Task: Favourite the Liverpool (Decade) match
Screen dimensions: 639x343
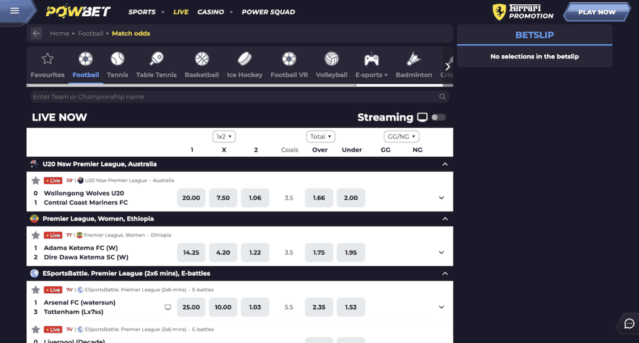Action: point(36,329)
